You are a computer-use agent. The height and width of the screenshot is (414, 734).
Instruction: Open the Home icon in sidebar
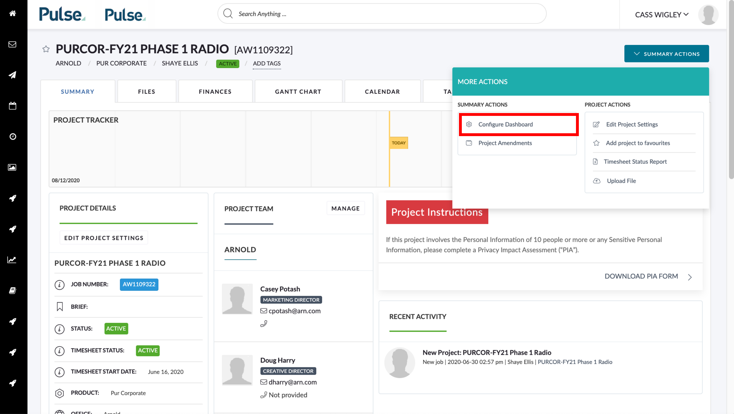pos(12,13)
